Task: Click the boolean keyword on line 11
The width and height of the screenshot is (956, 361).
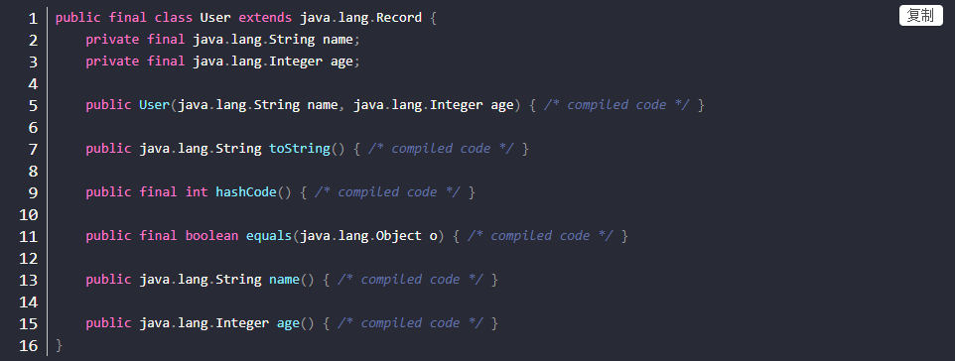Action: (x=211, y=236)
